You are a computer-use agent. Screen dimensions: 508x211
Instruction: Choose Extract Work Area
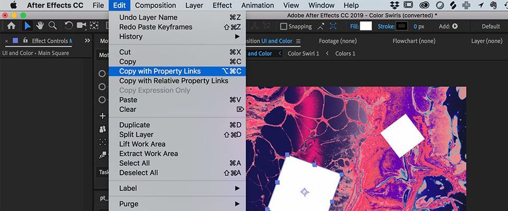pos(177,153)
